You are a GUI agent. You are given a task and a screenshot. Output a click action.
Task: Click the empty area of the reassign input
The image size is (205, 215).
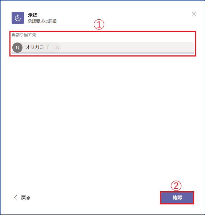click(x=127, y=47)
